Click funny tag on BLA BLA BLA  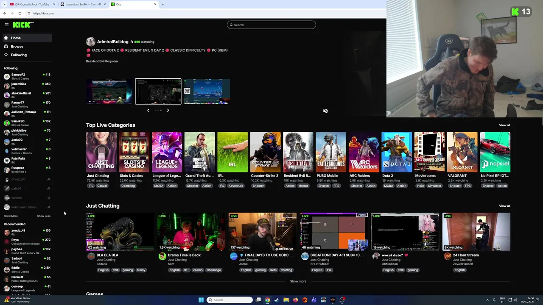pyautogui.click(x=141, y=270)
